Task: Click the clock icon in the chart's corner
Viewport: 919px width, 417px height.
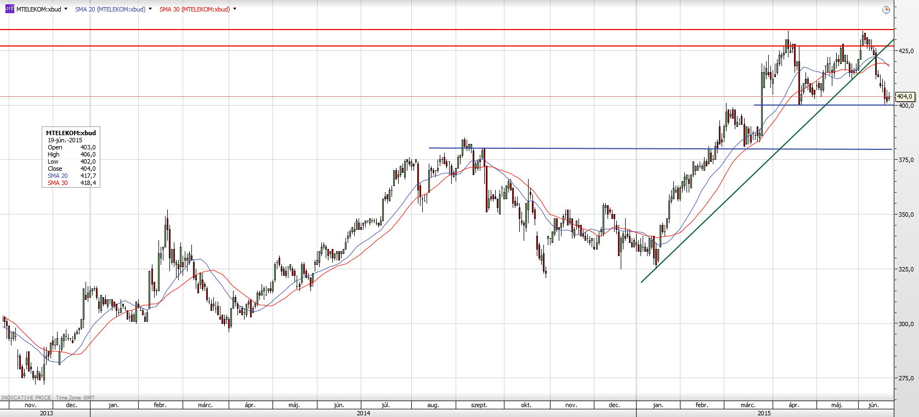Action: click(886, 10)
